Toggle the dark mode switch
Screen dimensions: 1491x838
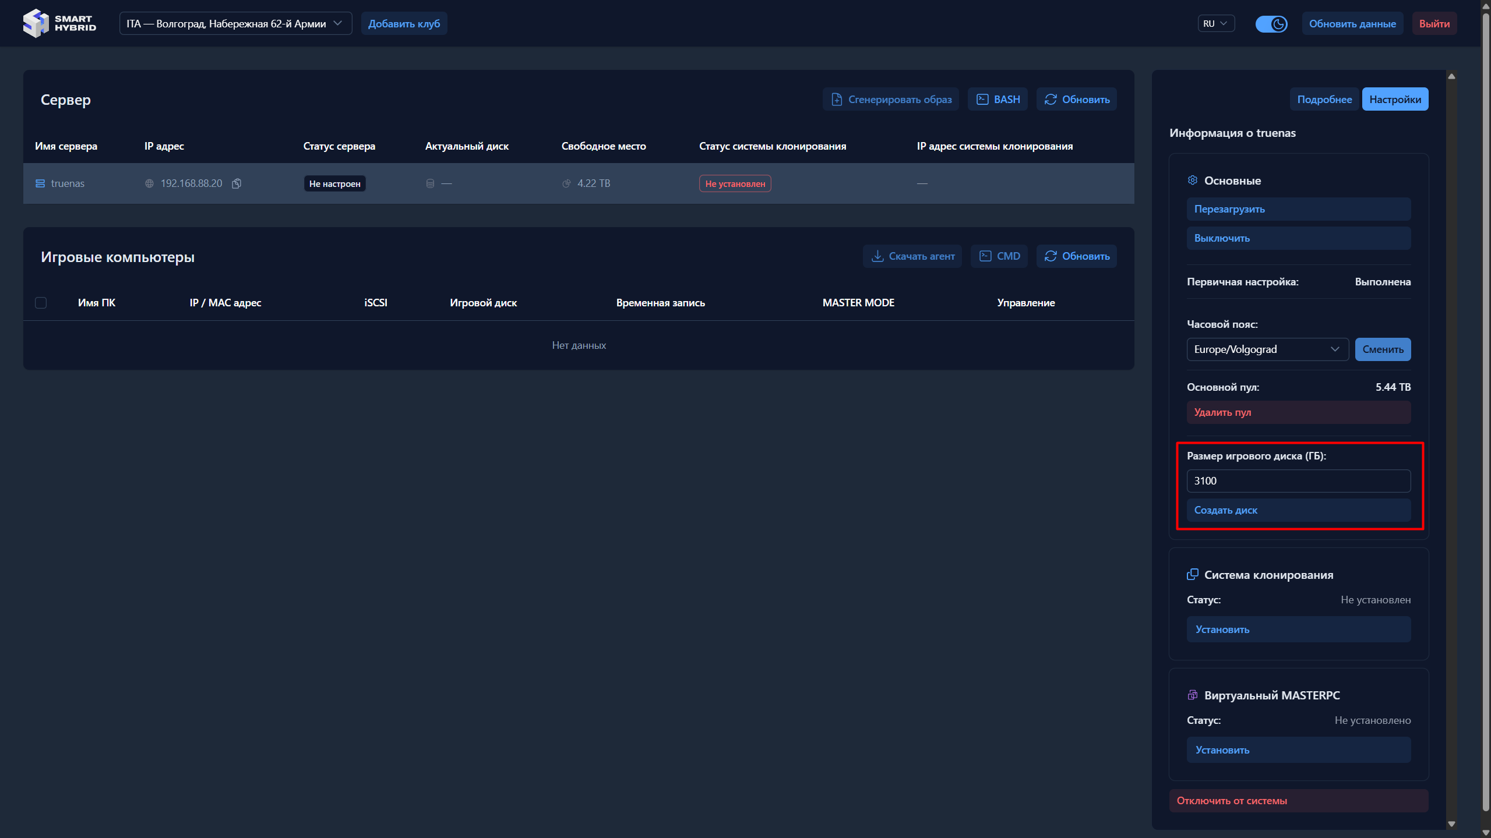click(1271, 24)
